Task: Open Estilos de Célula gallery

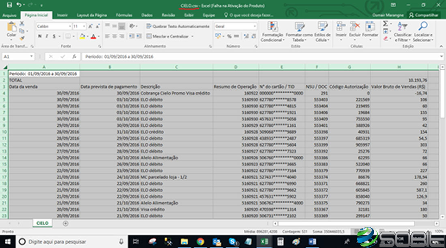Action: 322,32
